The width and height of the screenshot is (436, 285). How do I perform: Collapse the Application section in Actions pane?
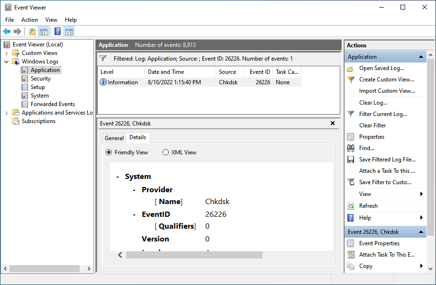(x=421, y=57)
